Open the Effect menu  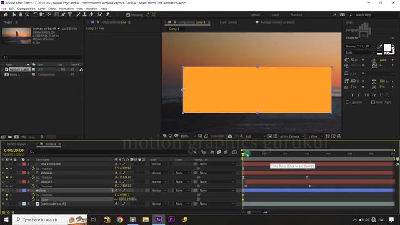[52, 9]
